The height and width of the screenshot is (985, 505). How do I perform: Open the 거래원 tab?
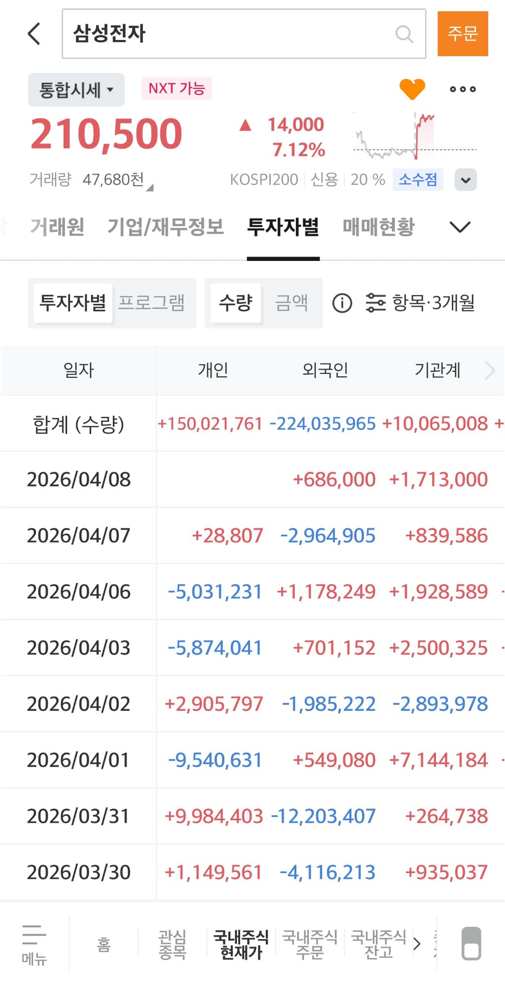(x=57, y=227)
